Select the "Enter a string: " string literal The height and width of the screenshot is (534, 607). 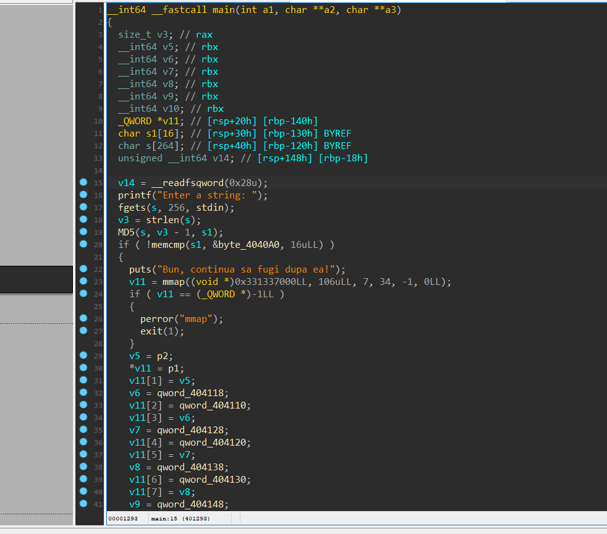207,195
